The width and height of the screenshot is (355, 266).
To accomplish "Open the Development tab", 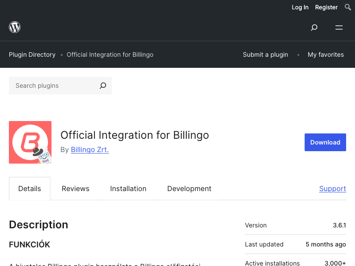I will [189, 189].
